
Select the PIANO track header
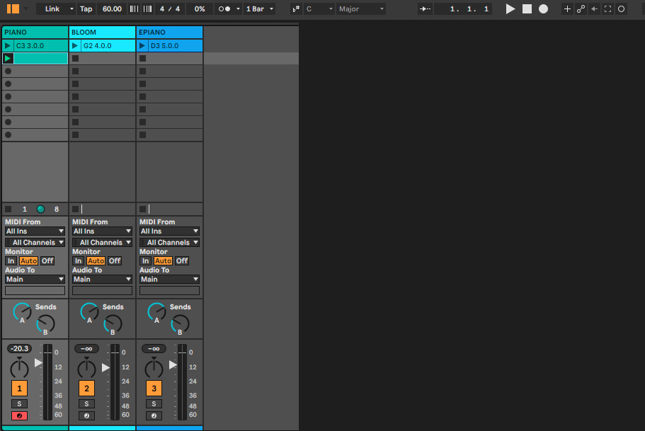35,32
